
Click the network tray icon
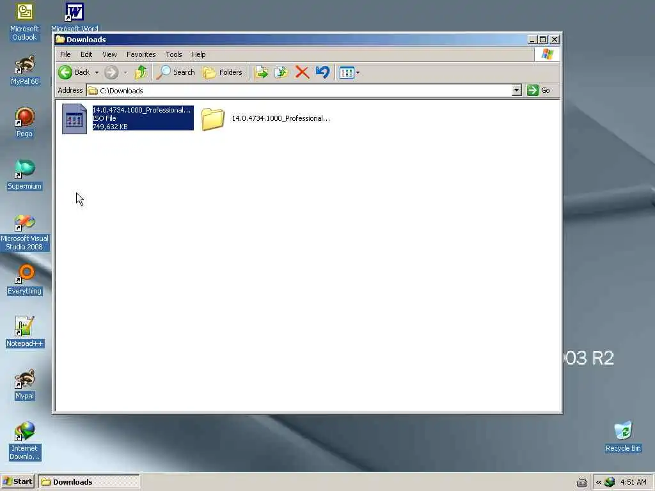pyautogui.click(x=610, y=482)
